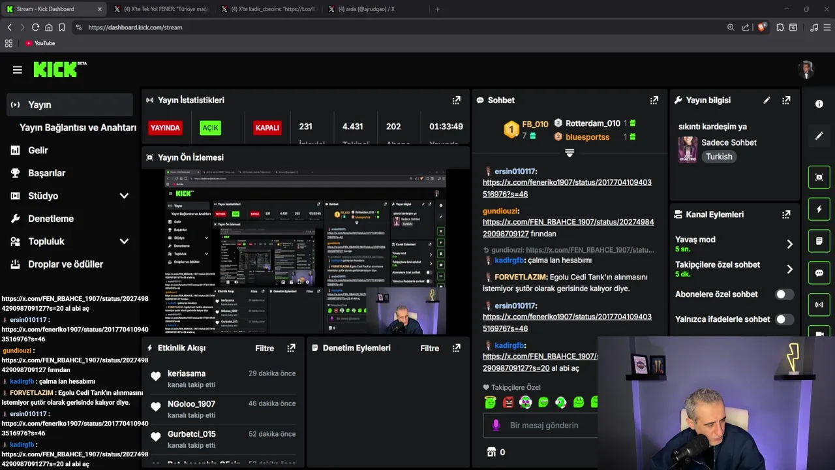Open the YouTube bookmark

(40, 43)
